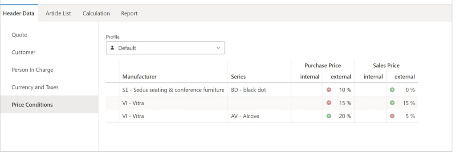Click red minus icon in Alcove sales price
This screenshot has width=456, height=165.
tap(392, 116)
